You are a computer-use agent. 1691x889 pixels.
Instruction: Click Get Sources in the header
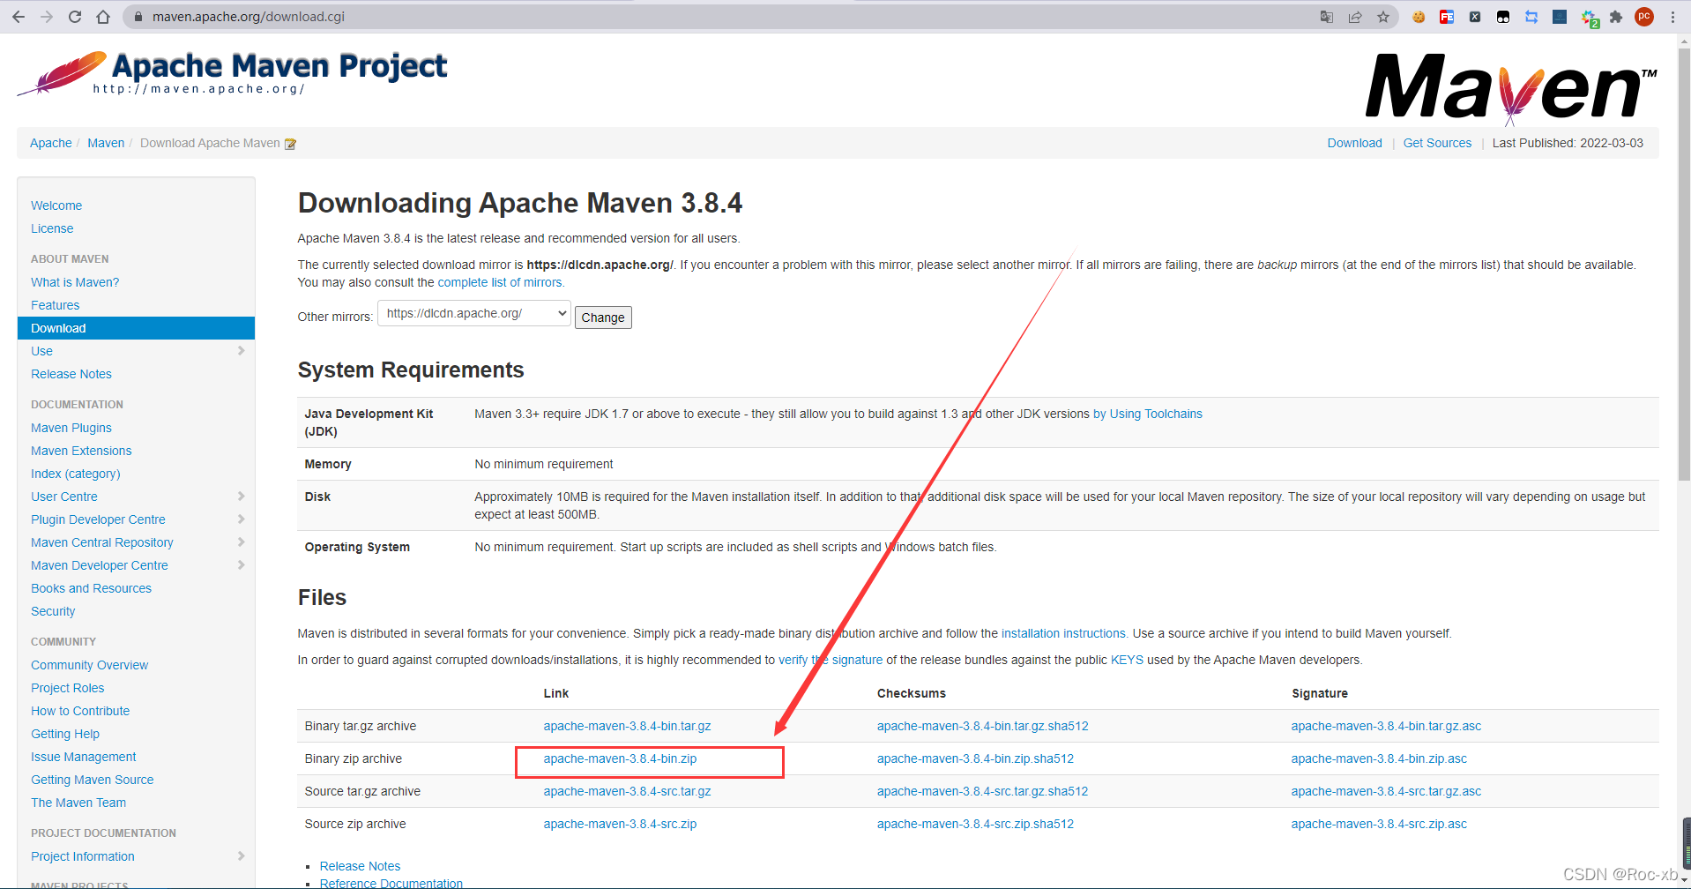(1437, 143)
